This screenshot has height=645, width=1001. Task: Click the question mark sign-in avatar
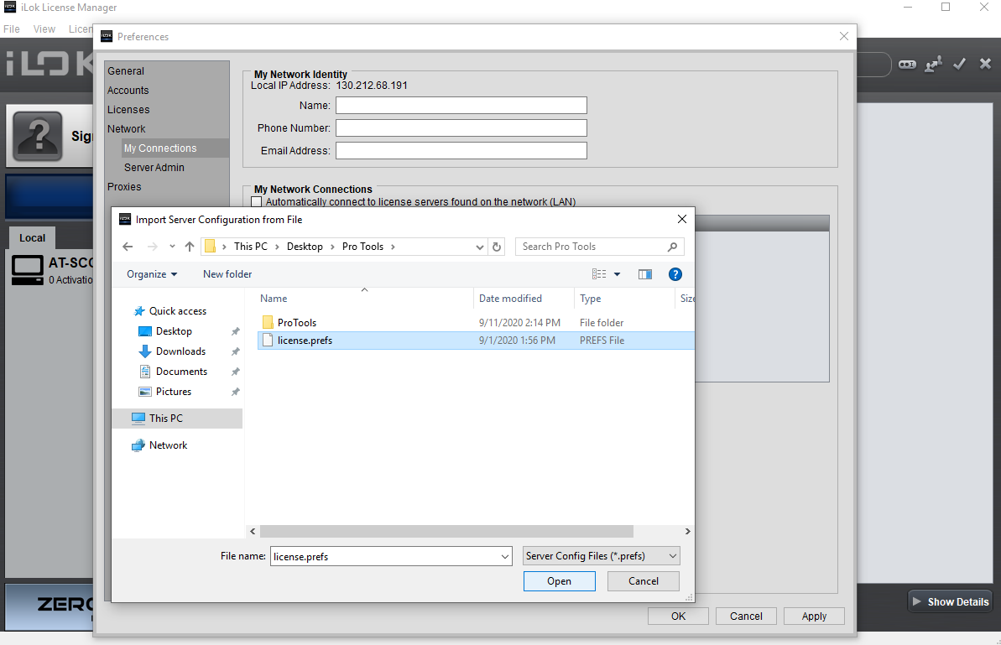[x=38, y=136]
